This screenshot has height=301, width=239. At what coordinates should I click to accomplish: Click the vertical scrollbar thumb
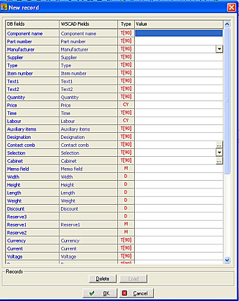pos(227,101)
